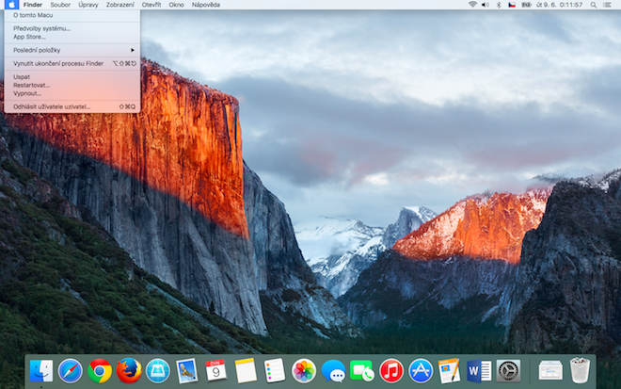621x389 pixels.
Task: Open the Notification Center icon
Action: pyautogui.click(x=610, y=5)
